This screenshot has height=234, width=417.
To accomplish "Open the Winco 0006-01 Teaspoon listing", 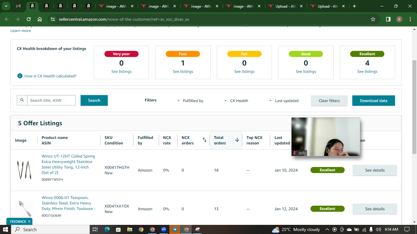I will [69, 203].
